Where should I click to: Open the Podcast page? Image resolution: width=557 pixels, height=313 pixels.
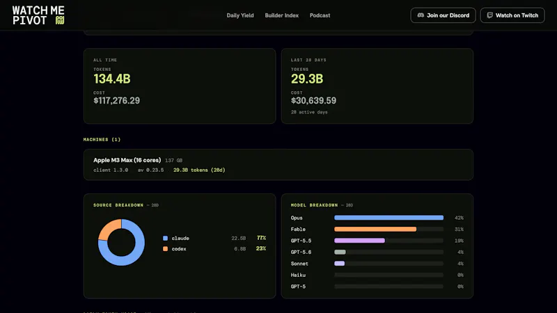pyautogui.click(x=320, y=15)
